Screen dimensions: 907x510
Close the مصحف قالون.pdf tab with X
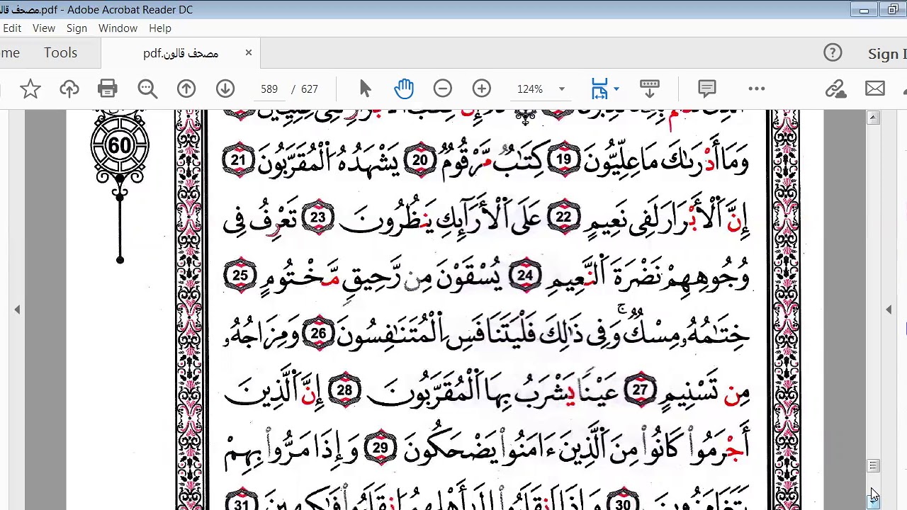[249, 52]
